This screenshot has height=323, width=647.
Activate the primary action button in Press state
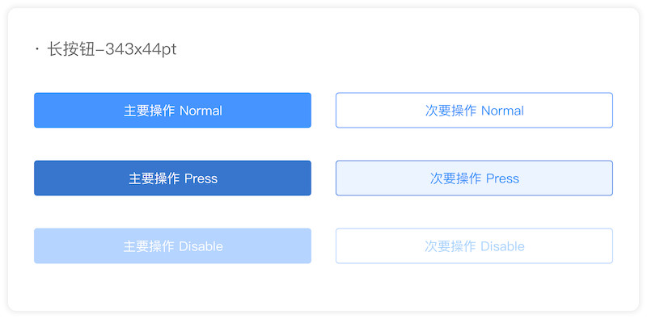click(172, 178)
